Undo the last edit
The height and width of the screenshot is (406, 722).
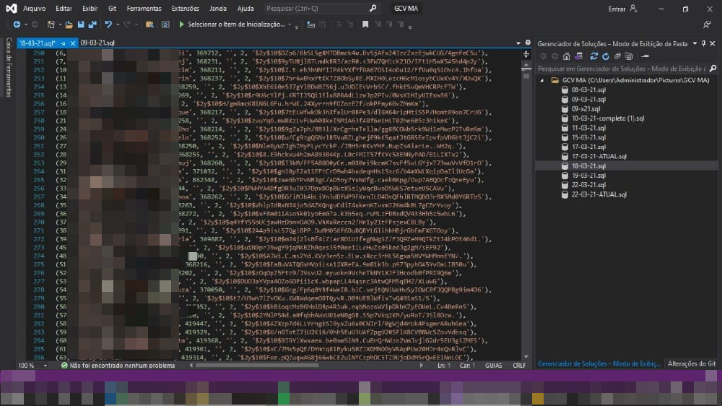click(x=108, y=25)
